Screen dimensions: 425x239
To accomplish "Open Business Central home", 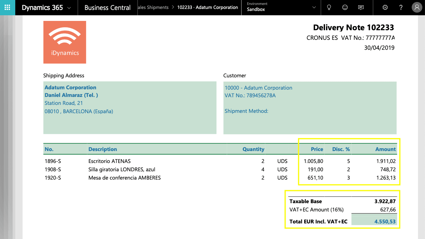I will click(108, 8).
